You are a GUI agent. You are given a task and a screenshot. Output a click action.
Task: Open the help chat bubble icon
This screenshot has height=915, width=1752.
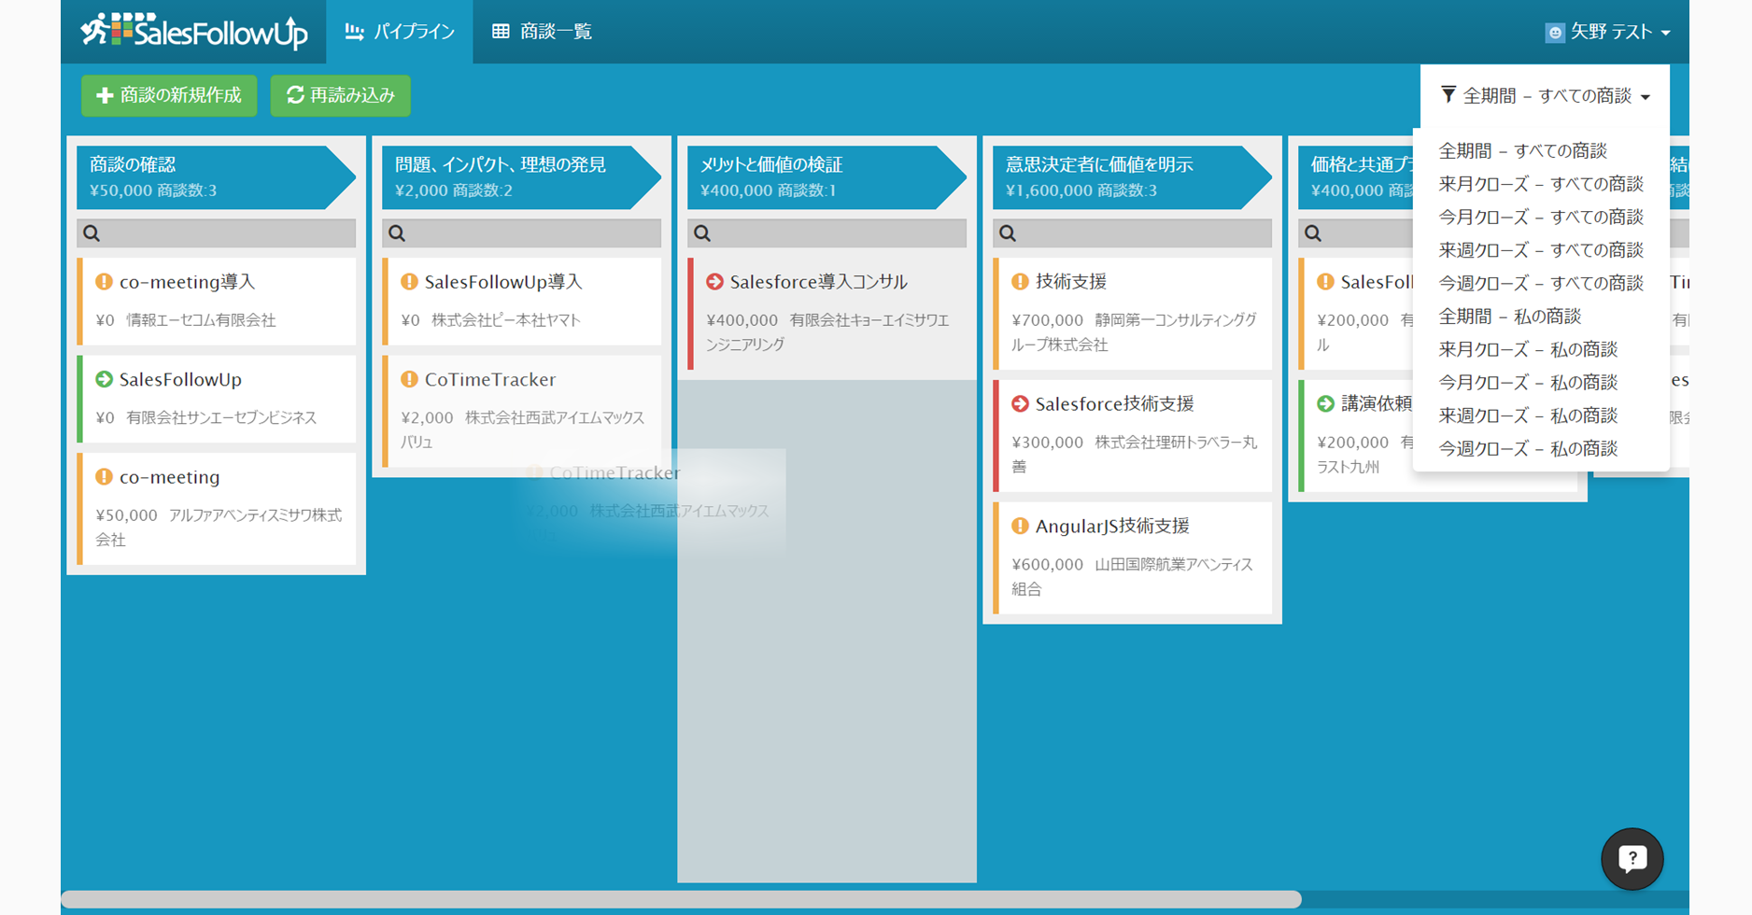click(x=1632, y=858)
